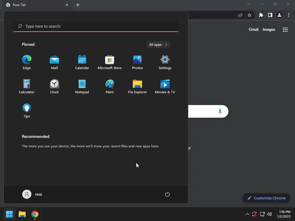The height and width of the screenshot is (221, 295).
Task: Launch the Mail app
Action: [x=54, y=62]
